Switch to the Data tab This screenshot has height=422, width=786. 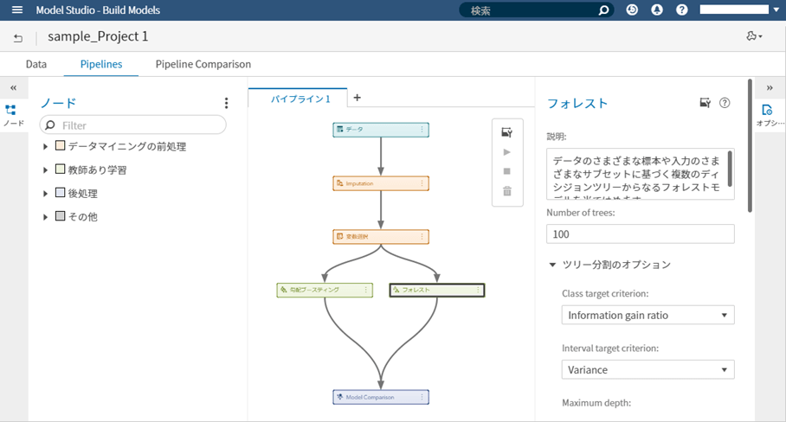(x=36, y=64)
